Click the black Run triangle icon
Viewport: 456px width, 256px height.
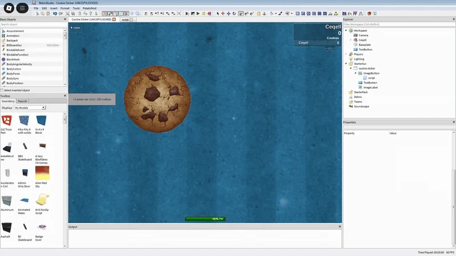pyautogui.click(x=198, y=14)
